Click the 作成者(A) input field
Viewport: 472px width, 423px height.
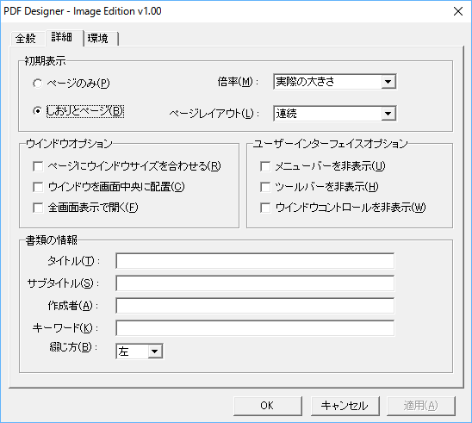click(x=255, y=306)
